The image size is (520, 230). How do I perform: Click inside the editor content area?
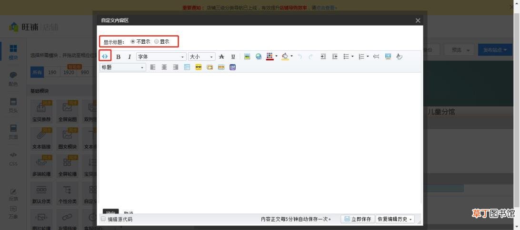(x=260, y=139)
